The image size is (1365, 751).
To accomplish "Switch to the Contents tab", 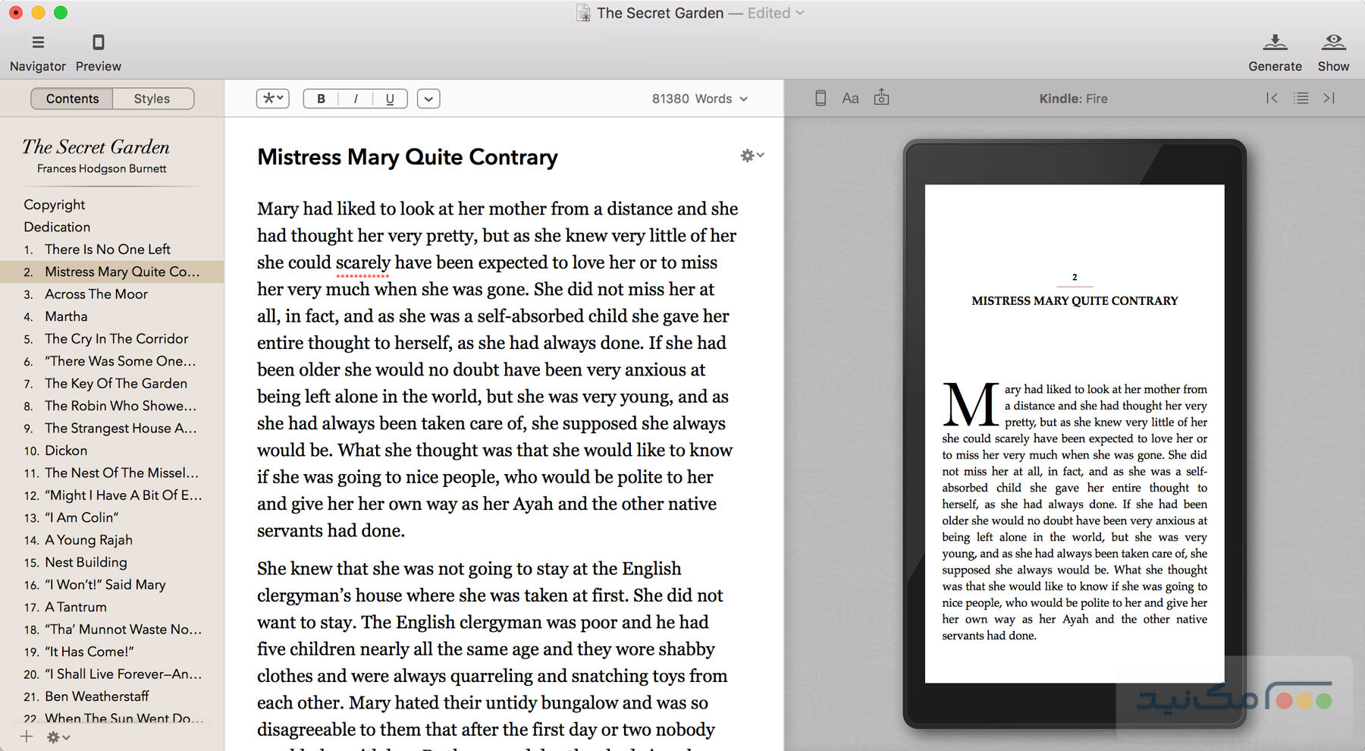I will click(x=72, y=99).
